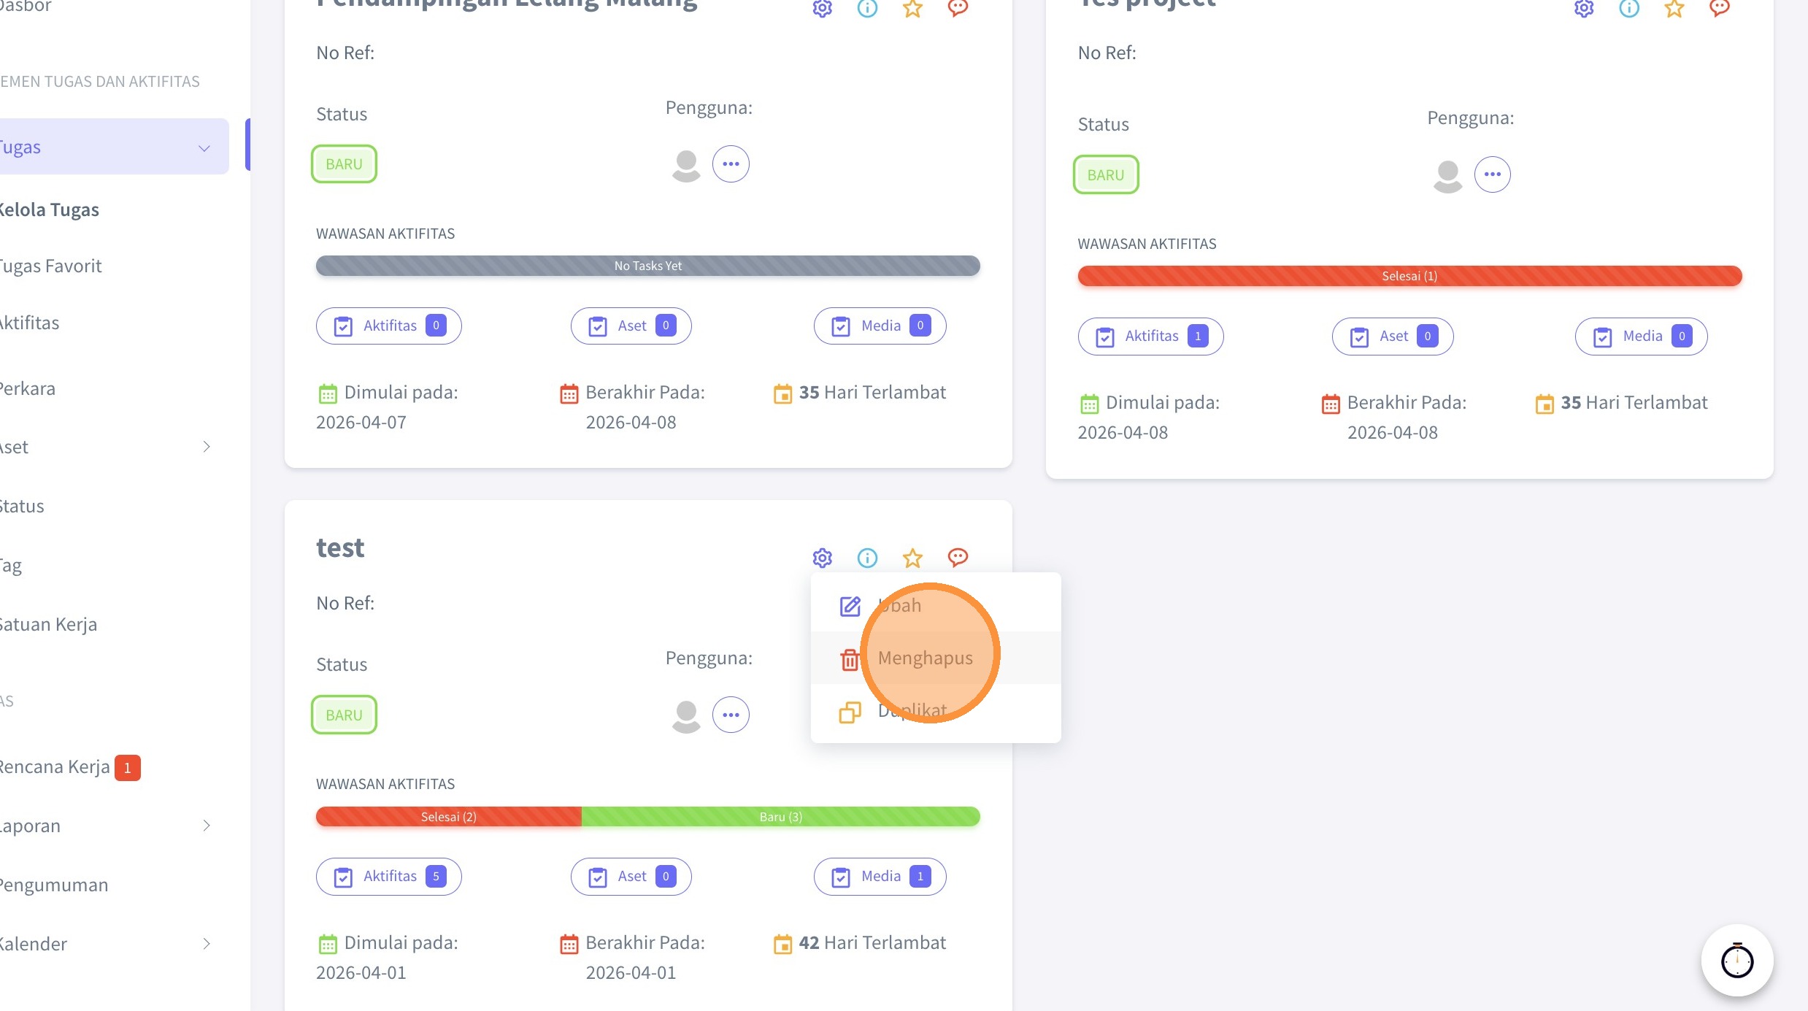Expand the Laporan sidebar submenu

pos(207,826)
